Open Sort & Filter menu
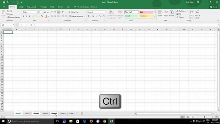 pos(191,14)
